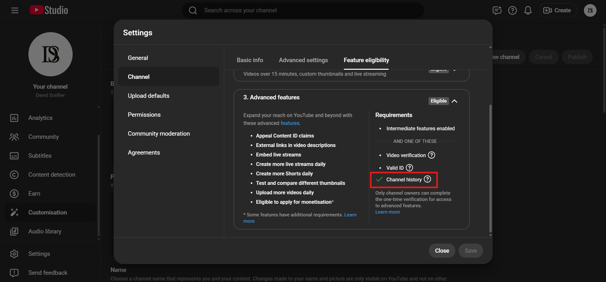Open the Audio library icon

(14, 232)
